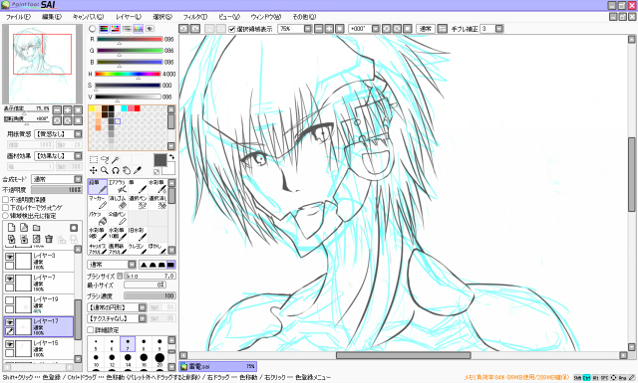The image size is (638, 383).
Task: Create a new linework layer
Action: click(x=24, y=228)
